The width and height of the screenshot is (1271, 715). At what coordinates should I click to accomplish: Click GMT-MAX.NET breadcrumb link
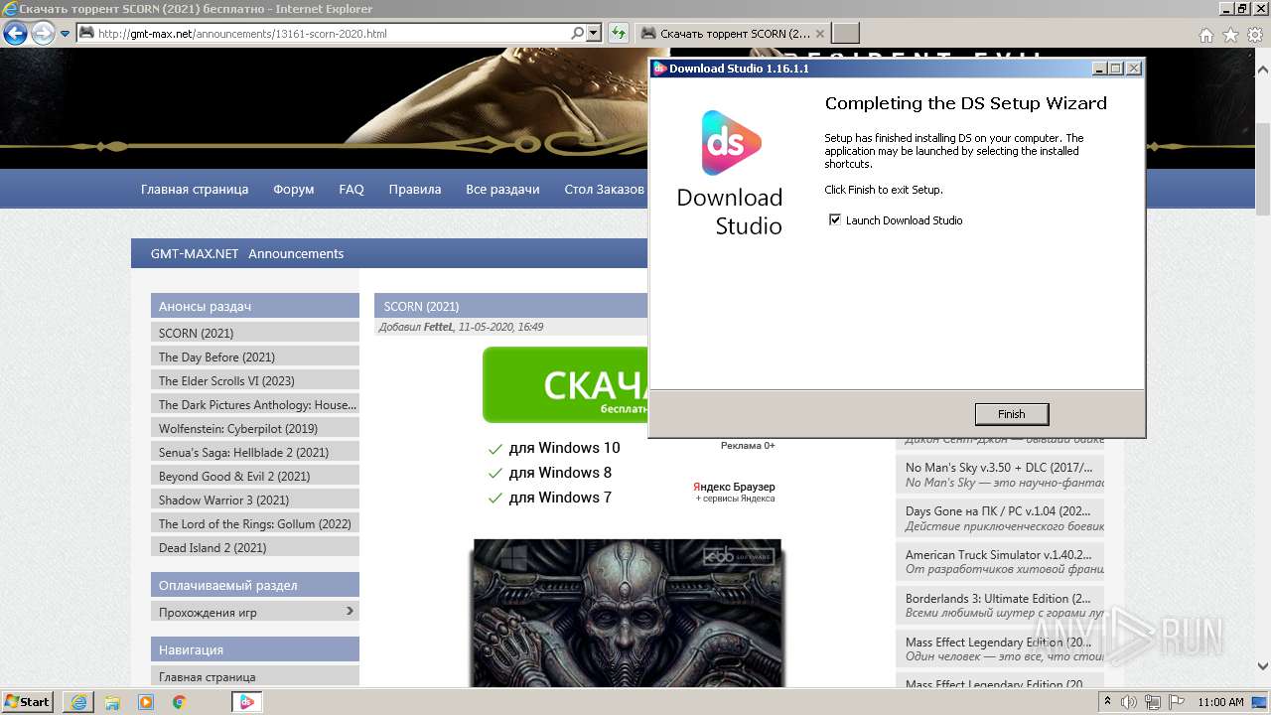pyautogui.click(x=195, y=253)
